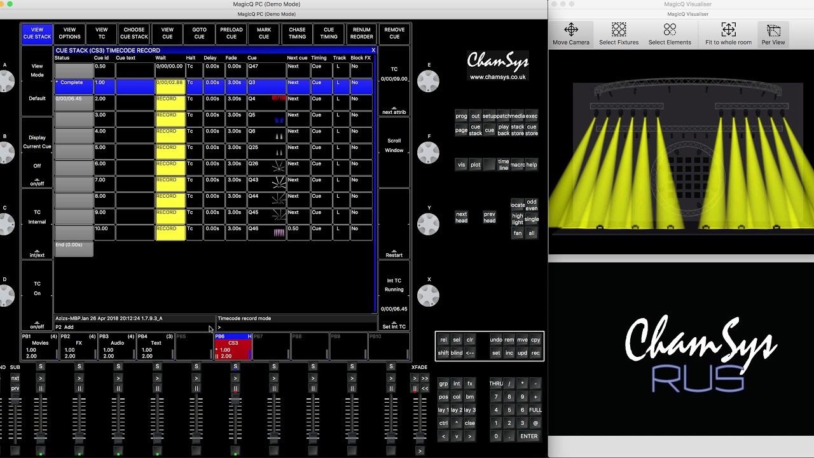This screenshot has width=814, height=458.
Task: Close the Cue Stack Timecode Record window
Action: tap(373, 50)
